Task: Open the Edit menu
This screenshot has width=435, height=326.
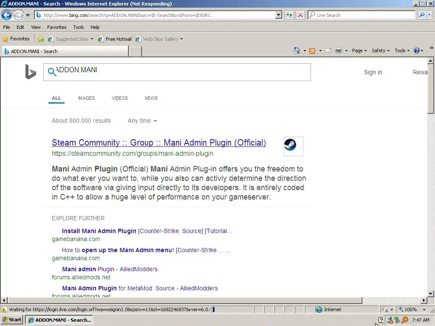Action: [x=20, y=27]
